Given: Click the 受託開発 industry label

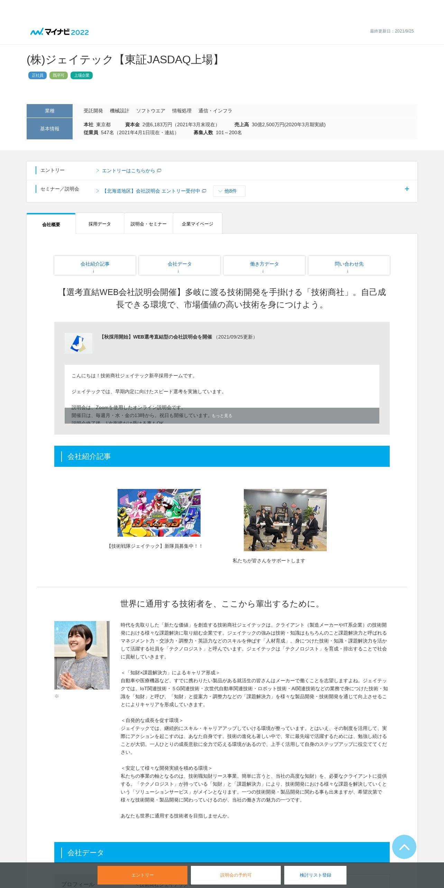Looking at the screenshot, I should point(93,111).
